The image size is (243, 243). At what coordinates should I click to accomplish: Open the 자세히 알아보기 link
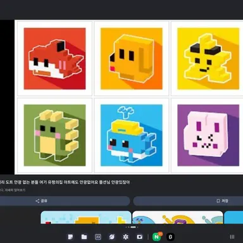pos(15,190)
